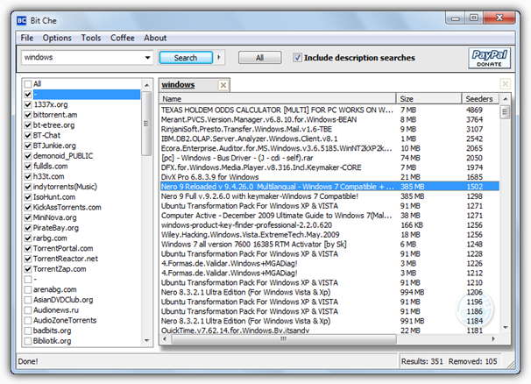
Task: Click the faded close-all tabs X icon
Action: [505, 84]
